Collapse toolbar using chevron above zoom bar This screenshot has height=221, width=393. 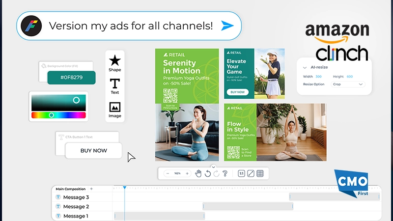click(213, 167)
